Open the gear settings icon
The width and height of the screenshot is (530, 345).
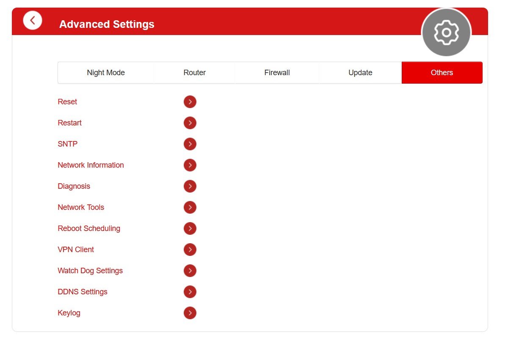446,33
